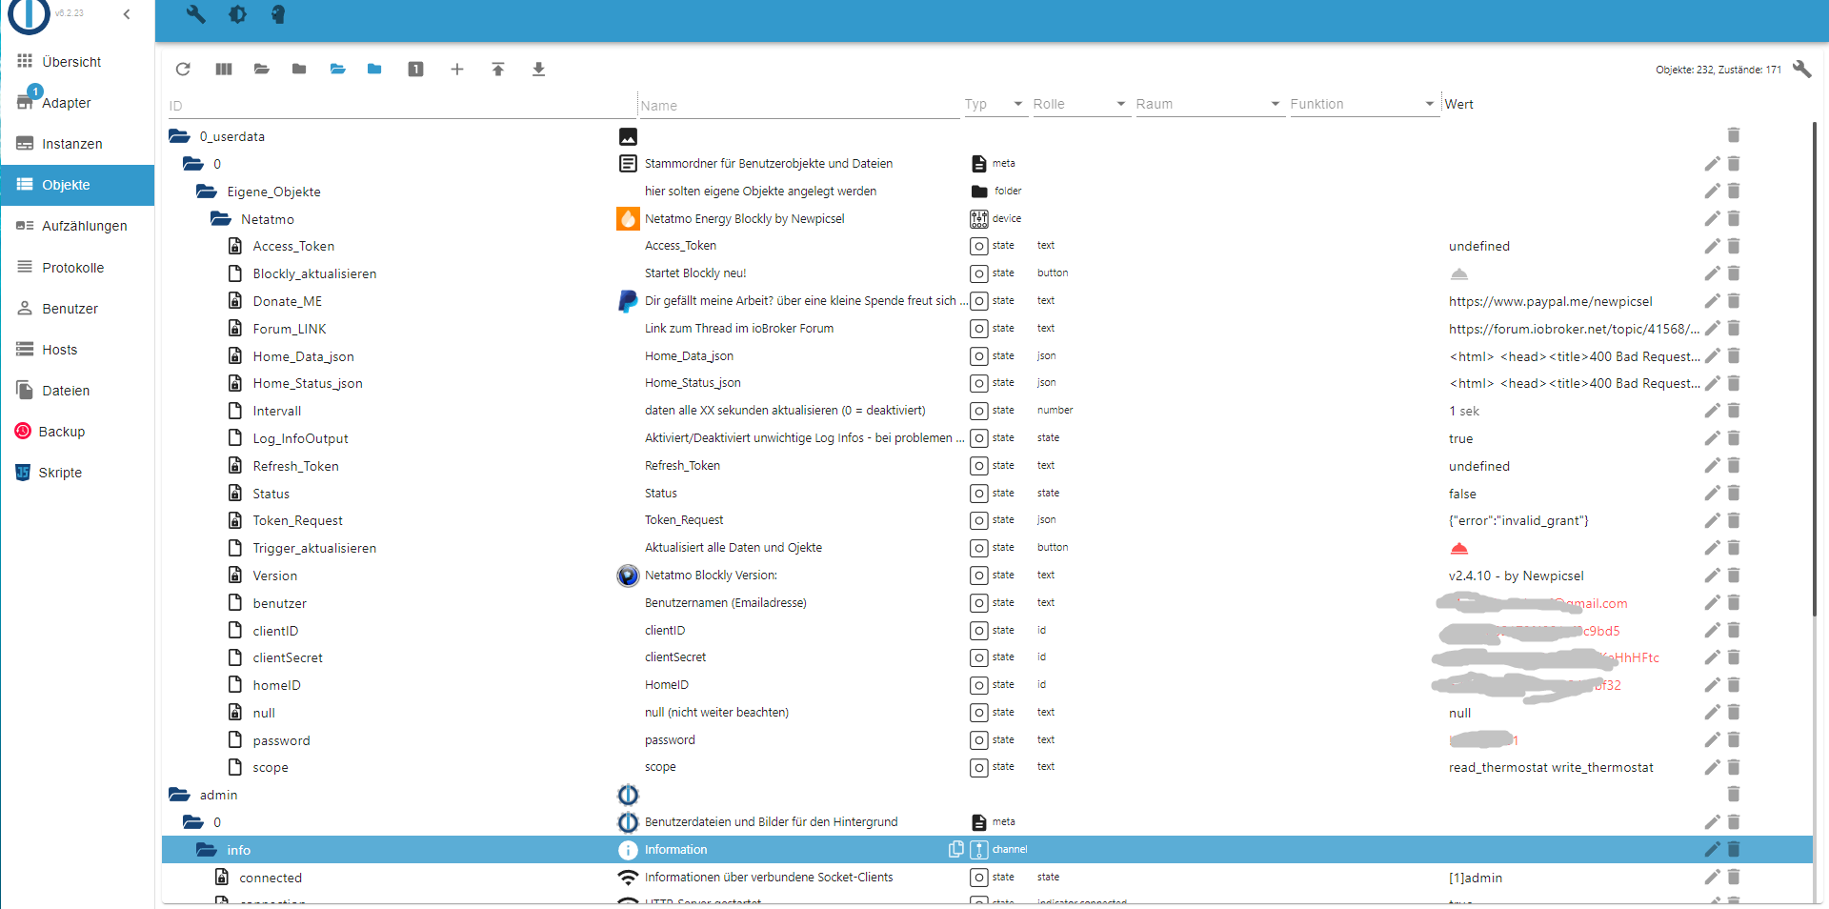Edit the Version object with the pencil icon
1829x909 pixels.
[1712, 576]
